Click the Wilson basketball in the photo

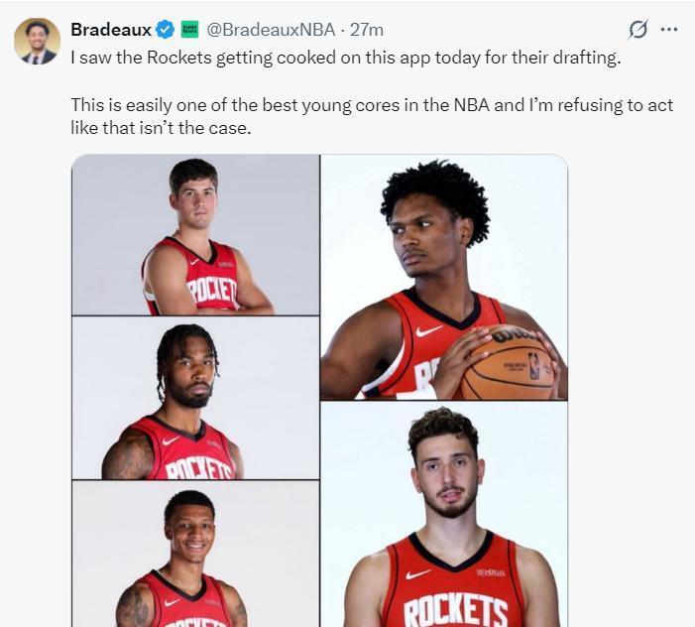510,363
